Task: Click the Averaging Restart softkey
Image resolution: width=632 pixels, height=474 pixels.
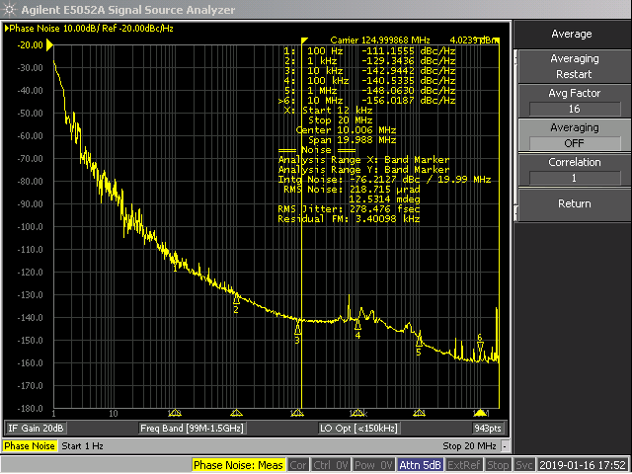Action: [574, 66]
